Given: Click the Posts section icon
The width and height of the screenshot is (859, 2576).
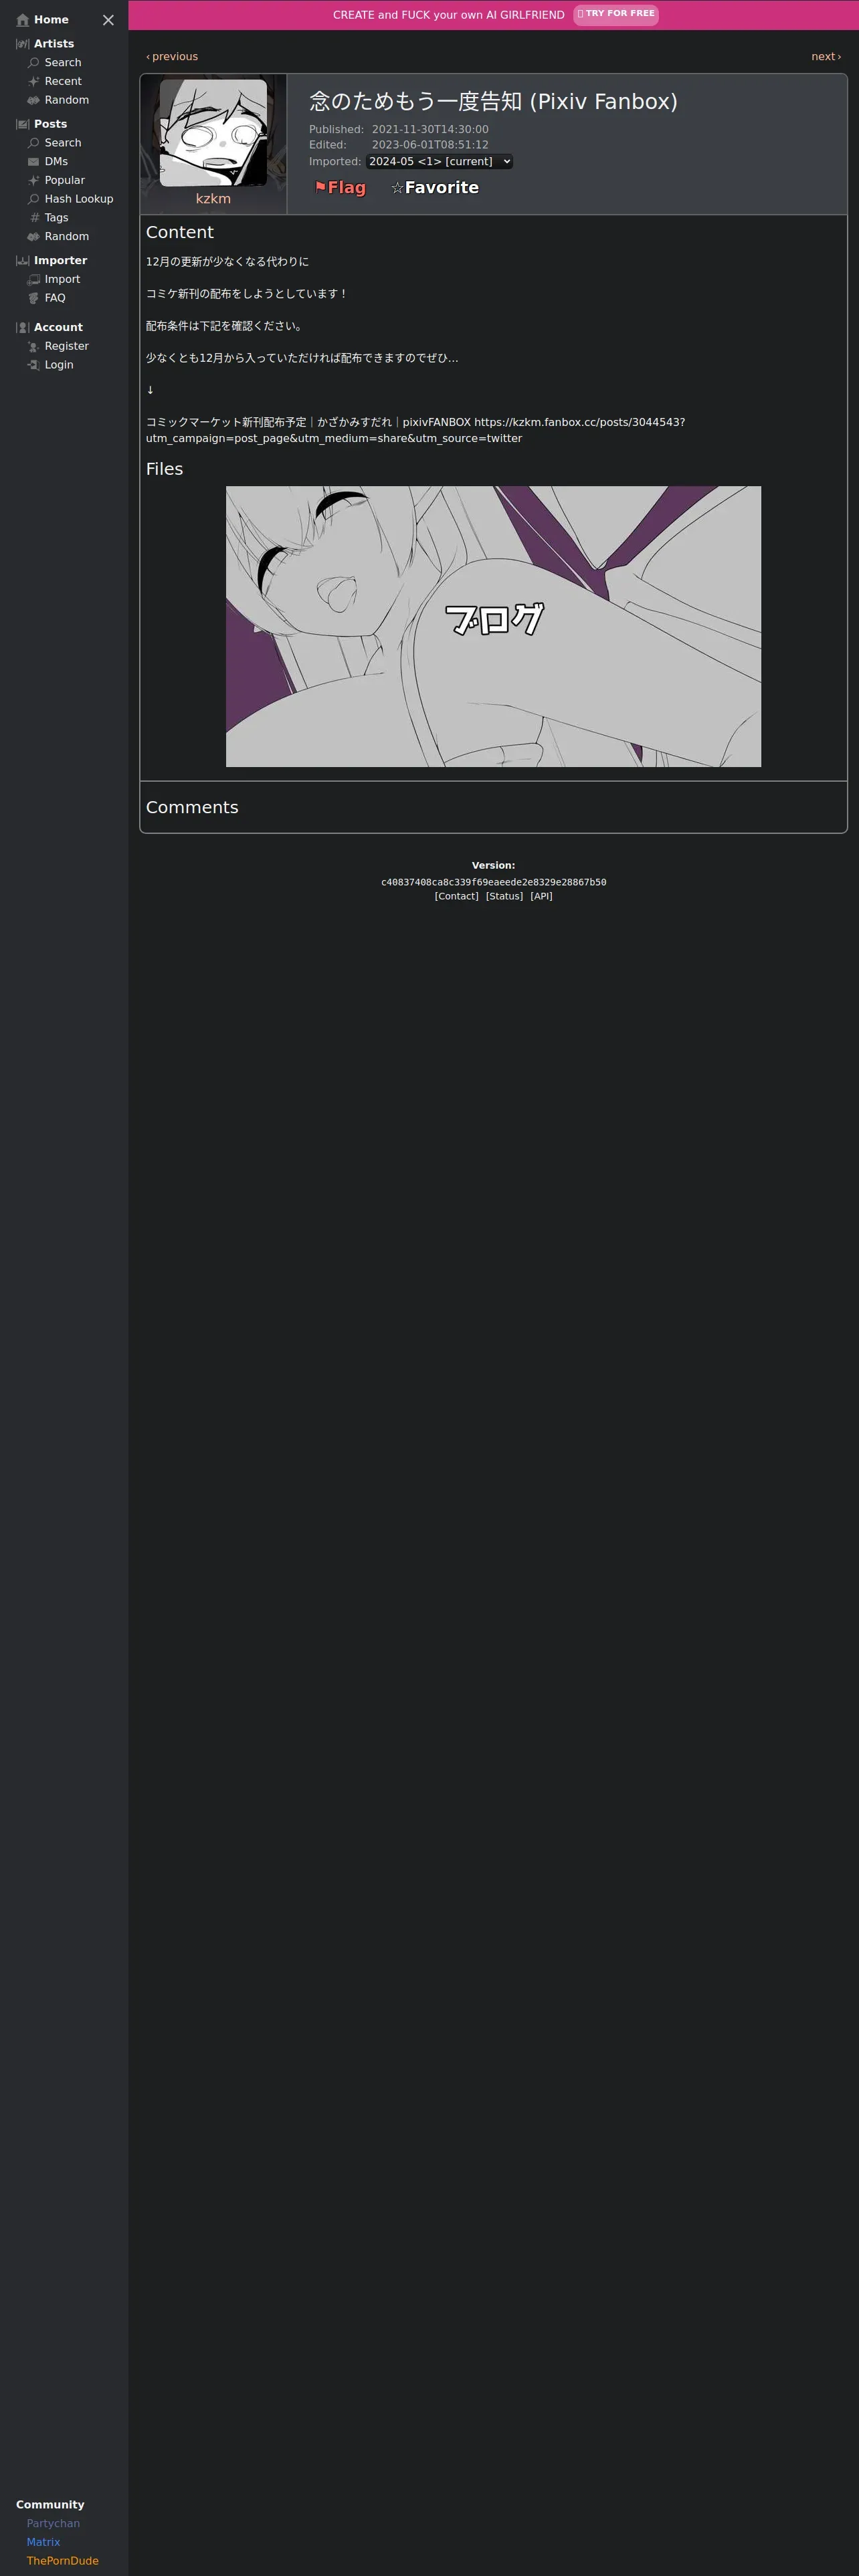Looking at the screenshot, I should coord(23,124).
